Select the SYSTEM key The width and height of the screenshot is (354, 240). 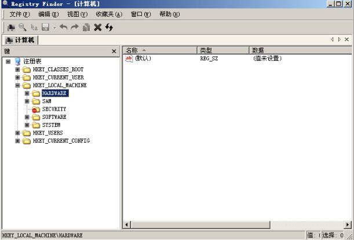tap(51, 125)
